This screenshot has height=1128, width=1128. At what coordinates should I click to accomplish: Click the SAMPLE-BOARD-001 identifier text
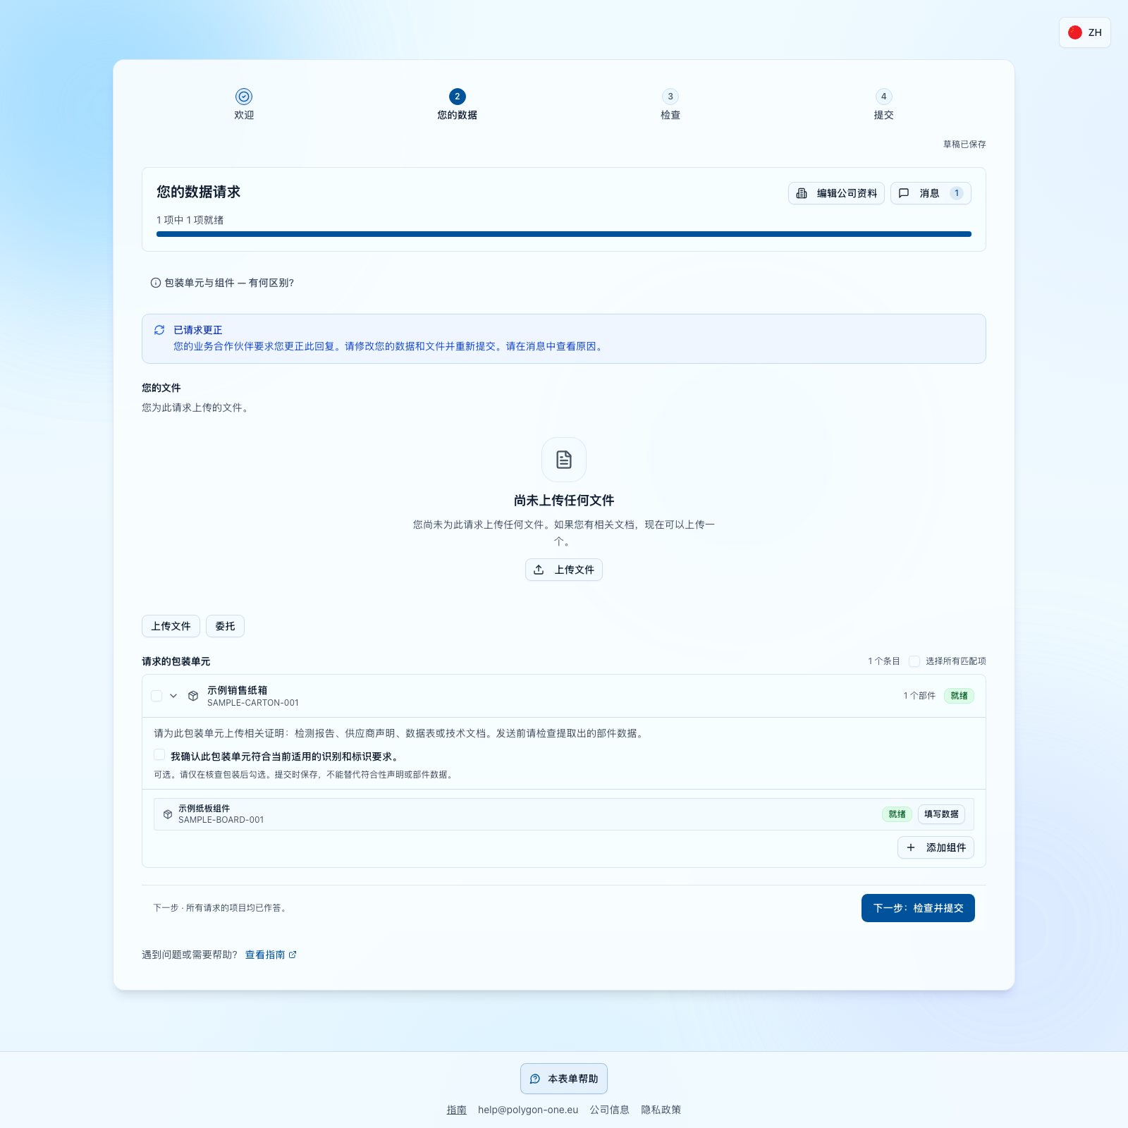click(x=221, y=820)
